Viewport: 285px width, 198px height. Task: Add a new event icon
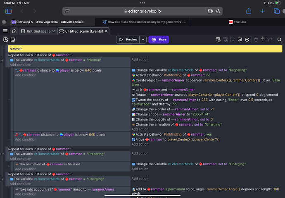pyautogui.click(x=218, y=40)
